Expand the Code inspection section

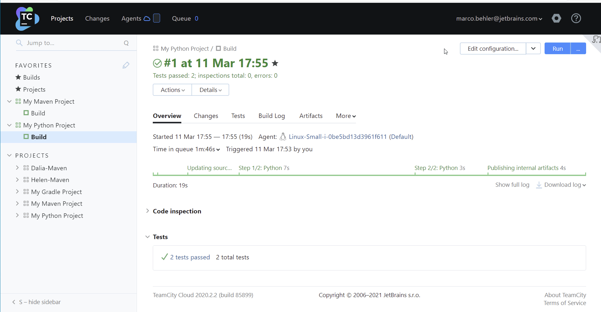(x=147, y=211)
